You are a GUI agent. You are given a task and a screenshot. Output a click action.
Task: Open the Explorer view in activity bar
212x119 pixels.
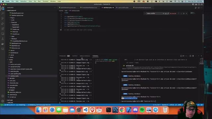(x=3, y=9)
